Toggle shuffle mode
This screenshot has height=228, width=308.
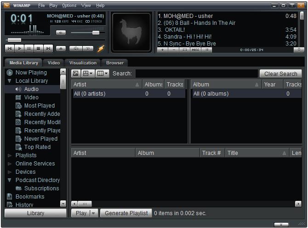pyautogui.click(x=76, y=48)
